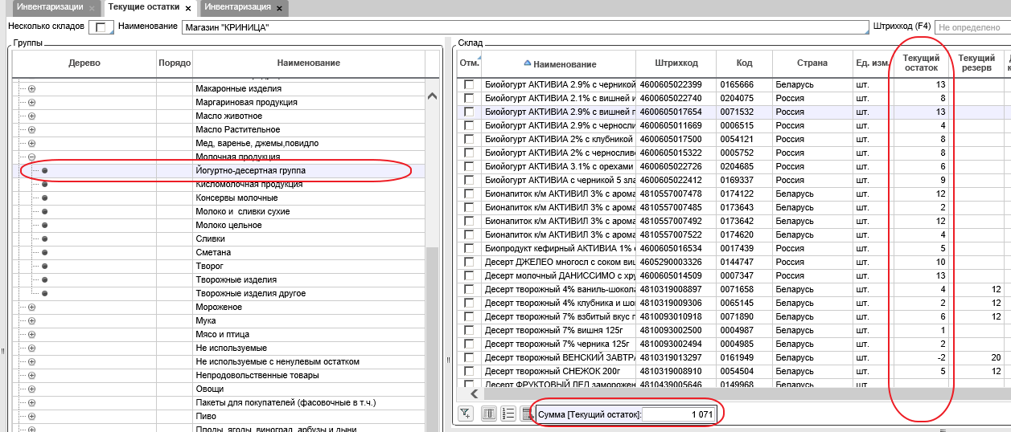
Task: Open the last Инвентаризация tab
Action: pos(236,7)
